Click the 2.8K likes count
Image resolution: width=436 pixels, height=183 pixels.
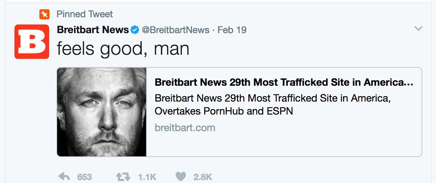click(x=203, y=177)
